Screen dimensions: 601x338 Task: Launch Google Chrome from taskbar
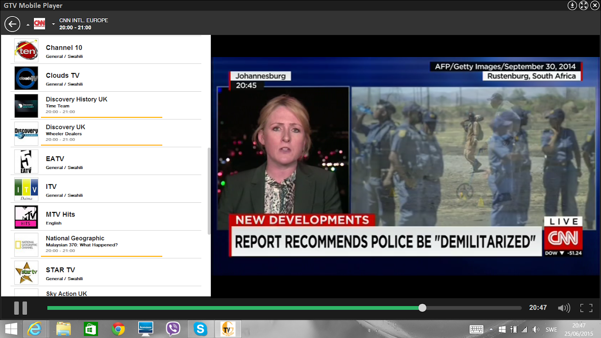click(x=118, y=329)
